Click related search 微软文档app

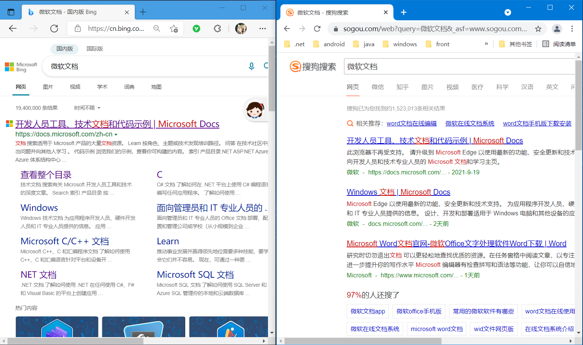[x=368, y=311]
